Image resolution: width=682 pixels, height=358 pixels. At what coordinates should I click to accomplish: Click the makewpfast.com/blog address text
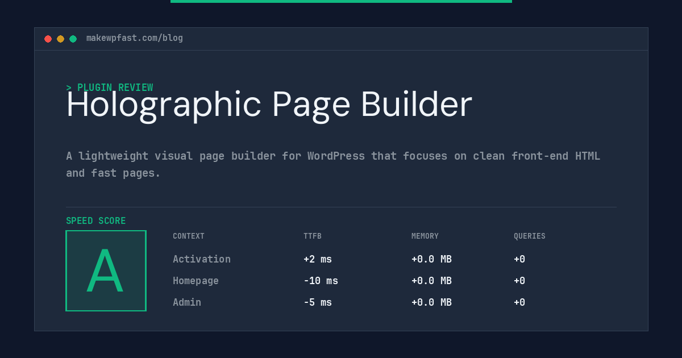pyautogui.click(x=135, y=38)
